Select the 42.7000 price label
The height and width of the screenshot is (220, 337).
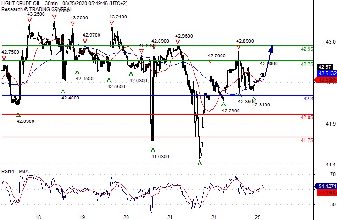click(x=216, y=56)
